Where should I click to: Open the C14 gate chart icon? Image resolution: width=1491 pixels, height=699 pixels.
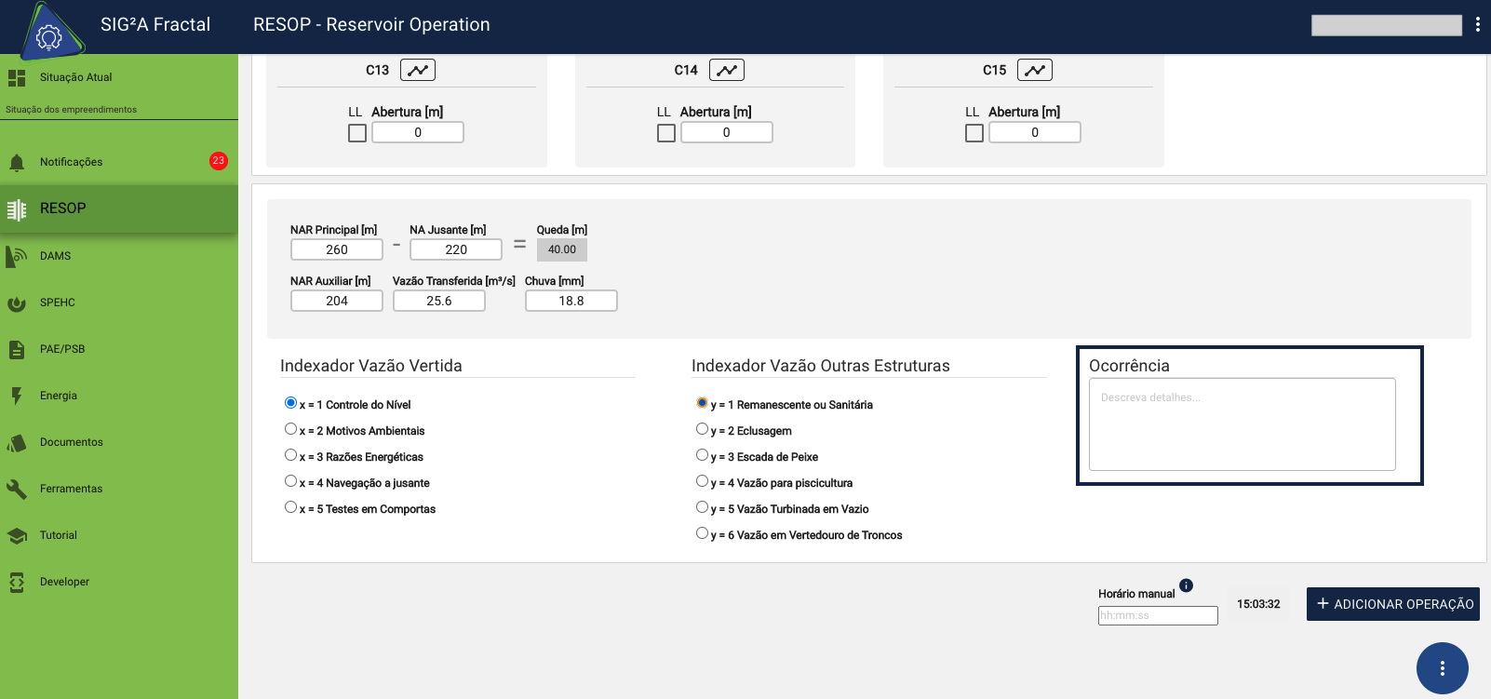coord(726,70)
